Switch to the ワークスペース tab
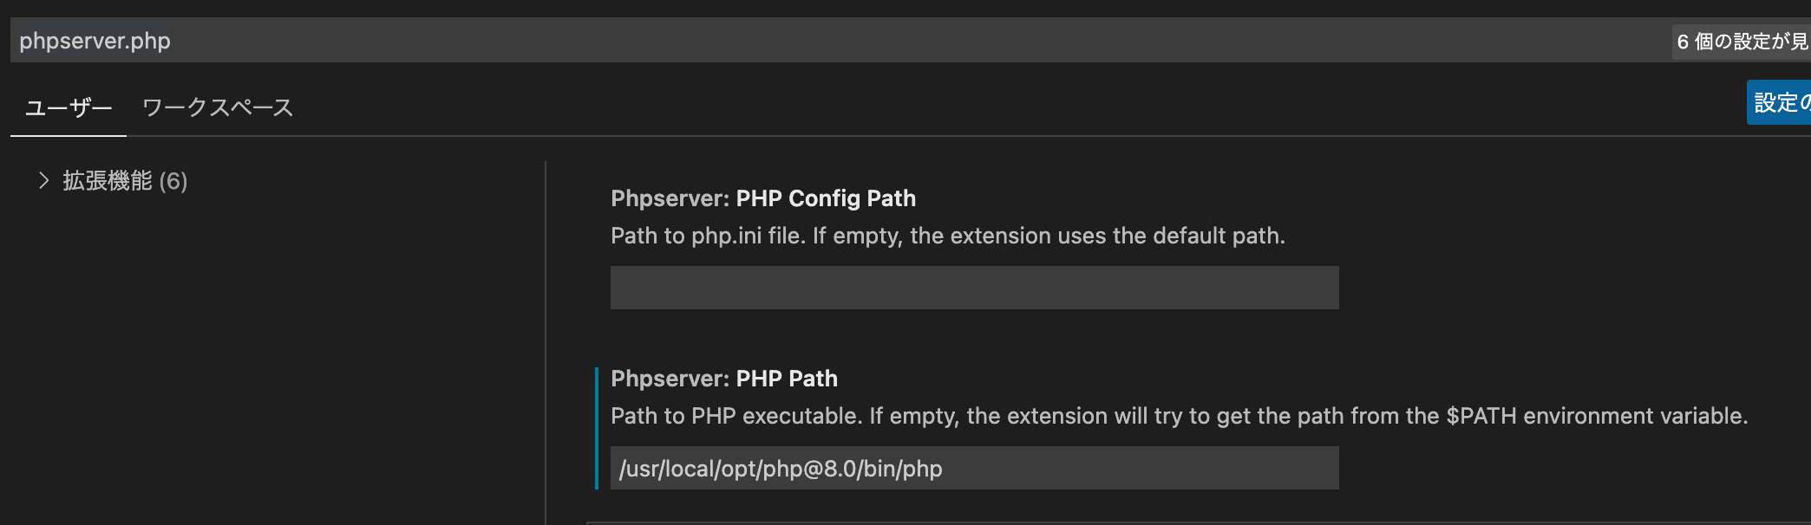Screen dimensions: 1811x525 219,105
